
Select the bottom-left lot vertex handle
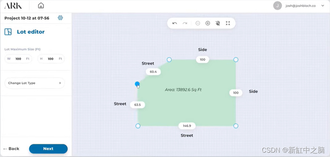click(138, 126)
